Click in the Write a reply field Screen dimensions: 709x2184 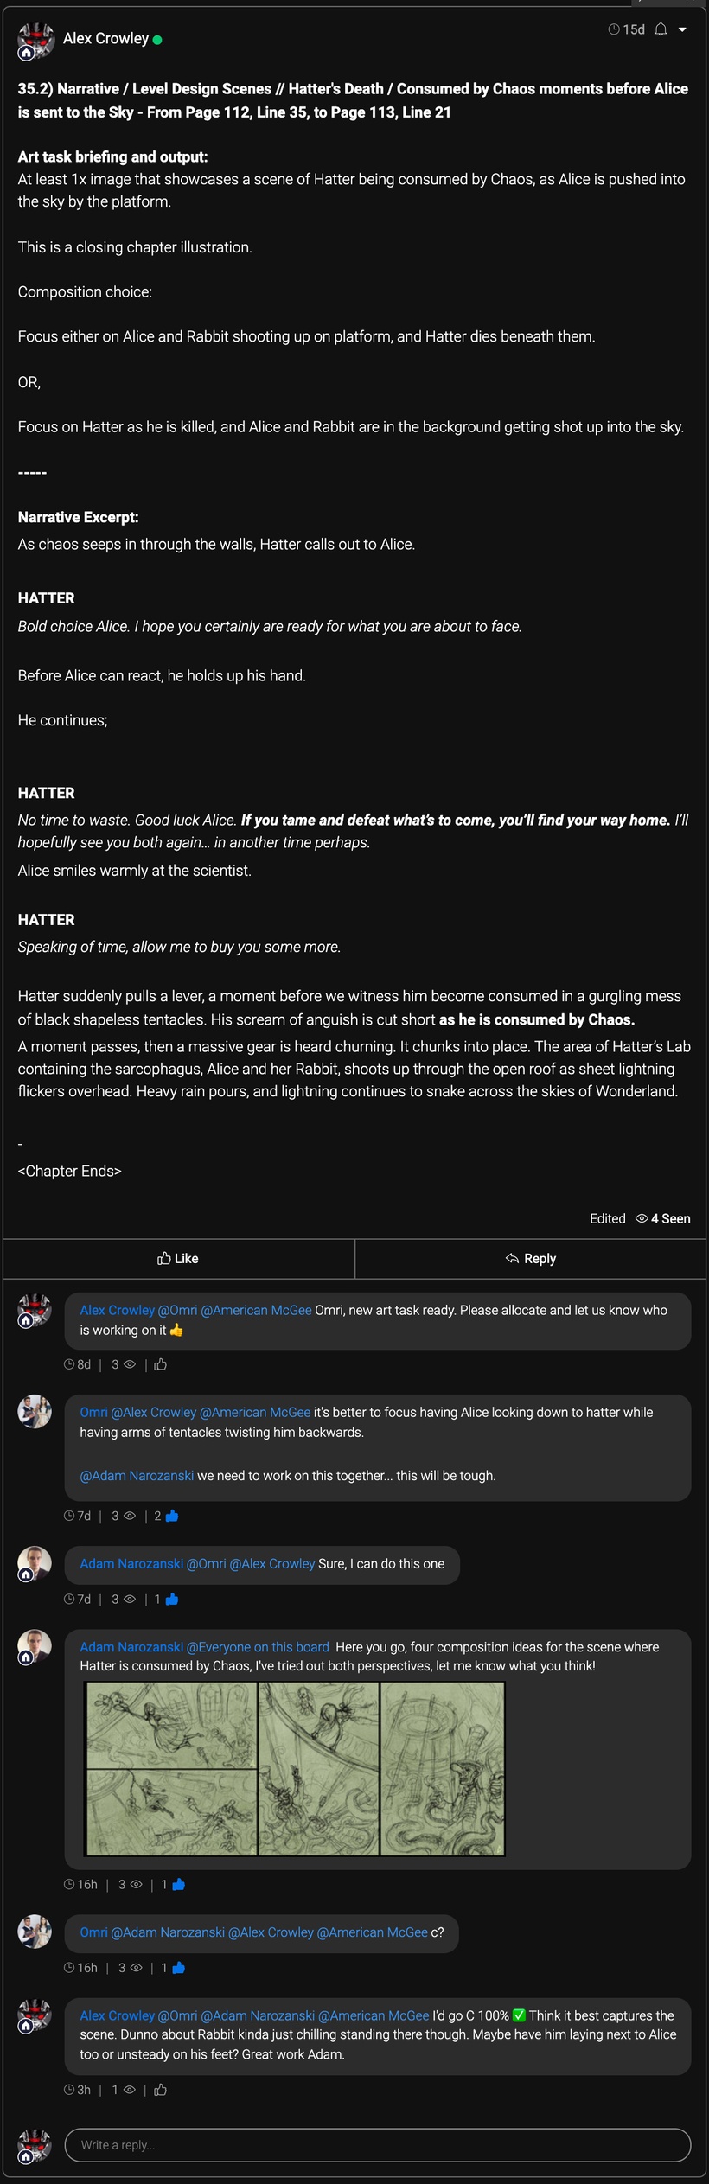pos(378,2144)
